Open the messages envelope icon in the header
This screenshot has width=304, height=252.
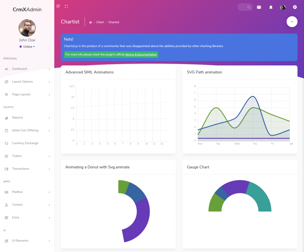tap(259, 7)
